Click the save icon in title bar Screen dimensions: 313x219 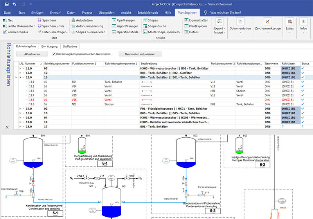(x=7, y=4)
